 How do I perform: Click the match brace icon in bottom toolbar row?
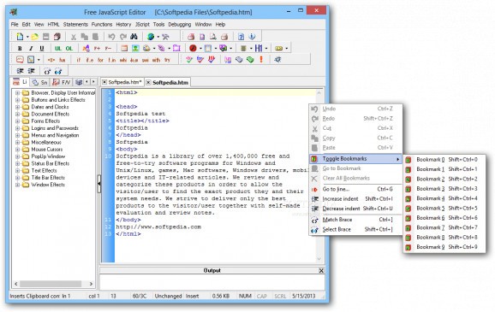(47, 72)
